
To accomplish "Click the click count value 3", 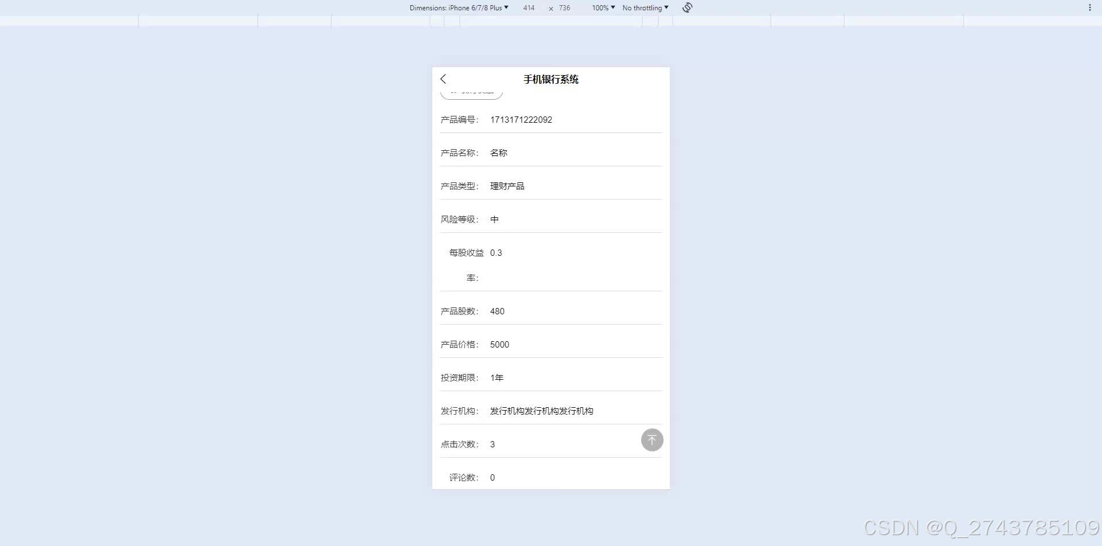I will [x=492, y=444].
